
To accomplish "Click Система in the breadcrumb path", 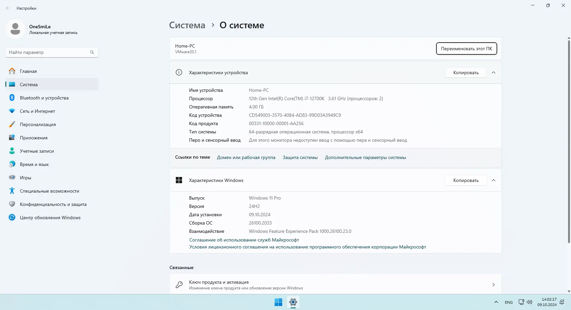I will pyautogui.click(x=187, y=25).
